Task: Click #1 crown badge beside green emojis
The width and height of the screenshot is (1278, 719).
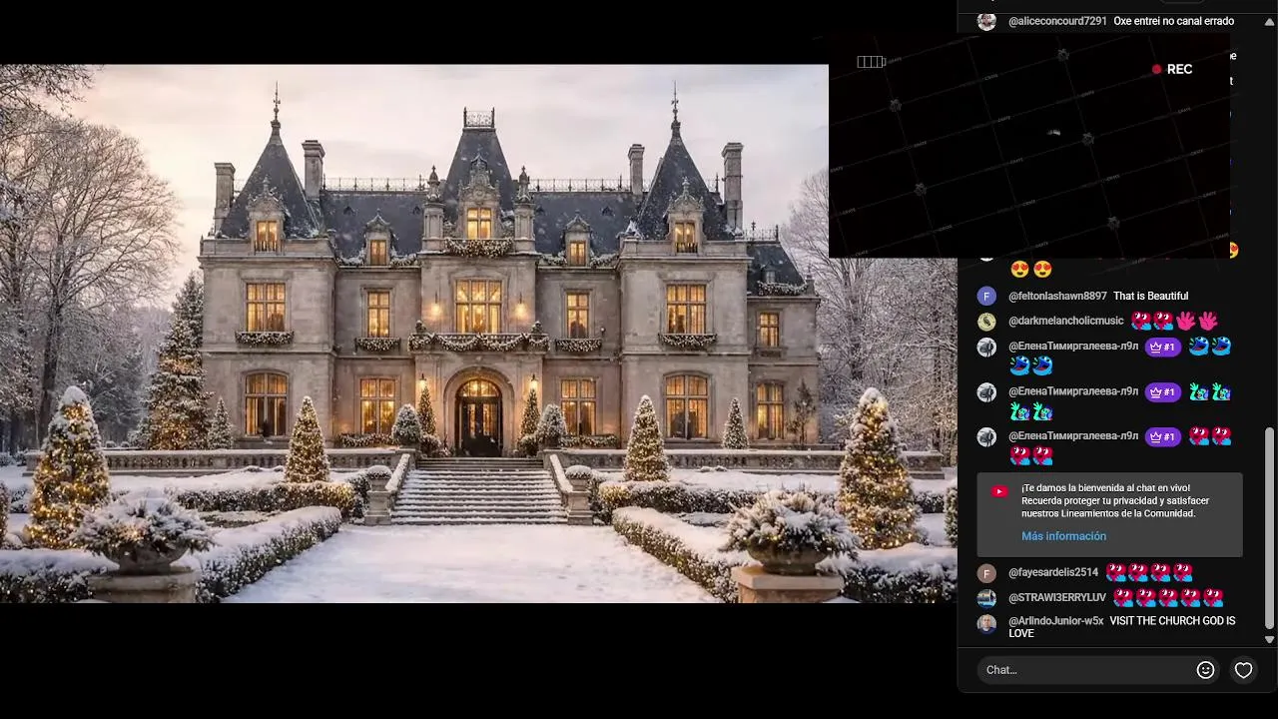Action: pyautogui.click(x=1162, y=392)
